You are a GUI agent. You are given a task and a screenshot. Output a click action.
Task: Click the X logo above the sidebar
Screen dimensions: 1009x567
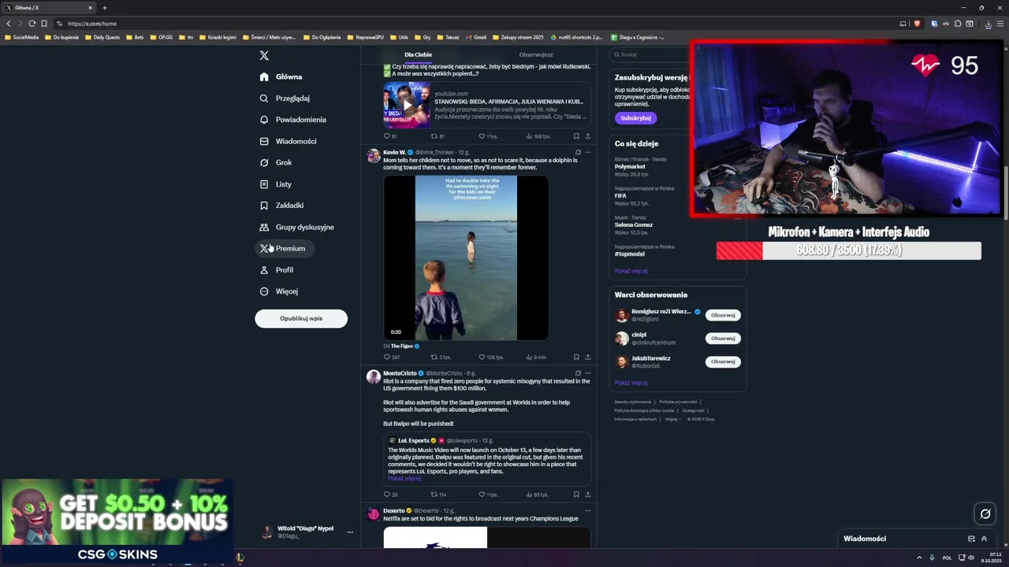click(264, 55)
